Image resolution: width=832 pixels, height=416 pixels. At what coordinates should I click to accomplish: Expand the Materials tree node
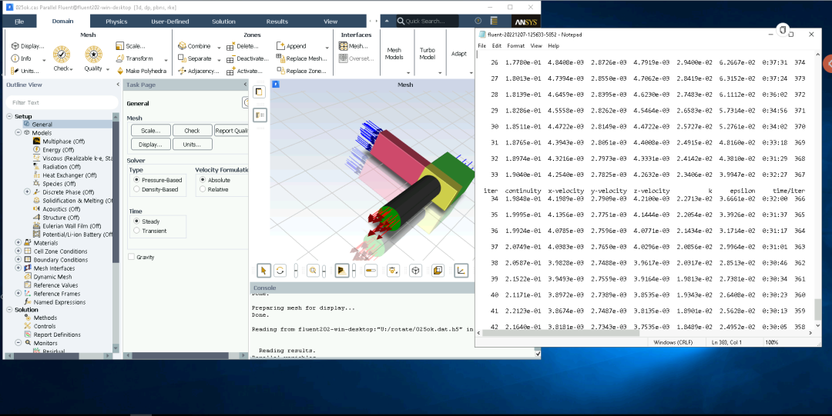(18, 243)
